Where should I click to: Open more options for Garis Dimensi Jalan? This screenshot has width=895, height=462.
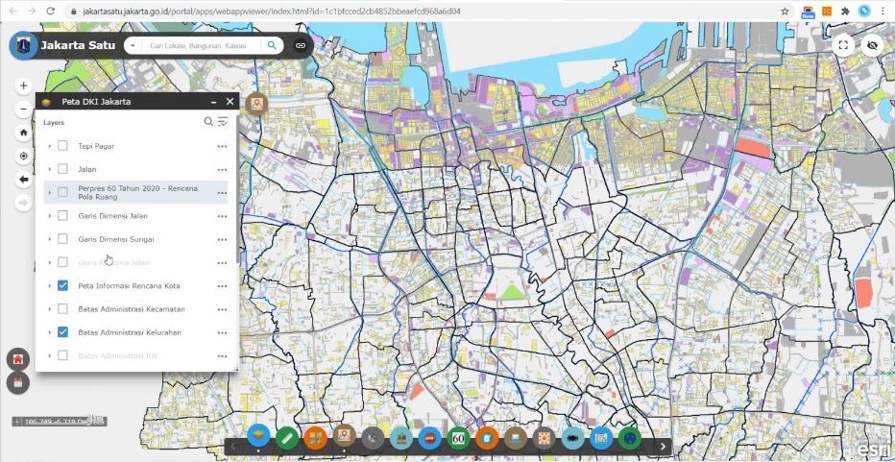222,216
